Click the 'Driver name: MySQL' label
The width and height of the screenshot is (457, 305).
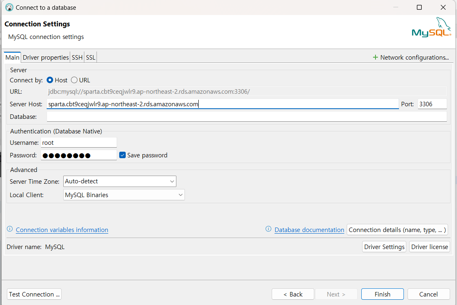pyautogui.click(x=36, y=247)
